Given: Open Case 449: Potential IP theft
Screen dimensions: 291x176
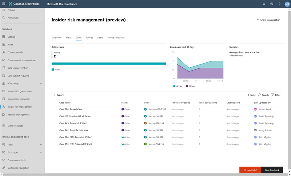Looking at the screenshot, I should click(73, 123).
